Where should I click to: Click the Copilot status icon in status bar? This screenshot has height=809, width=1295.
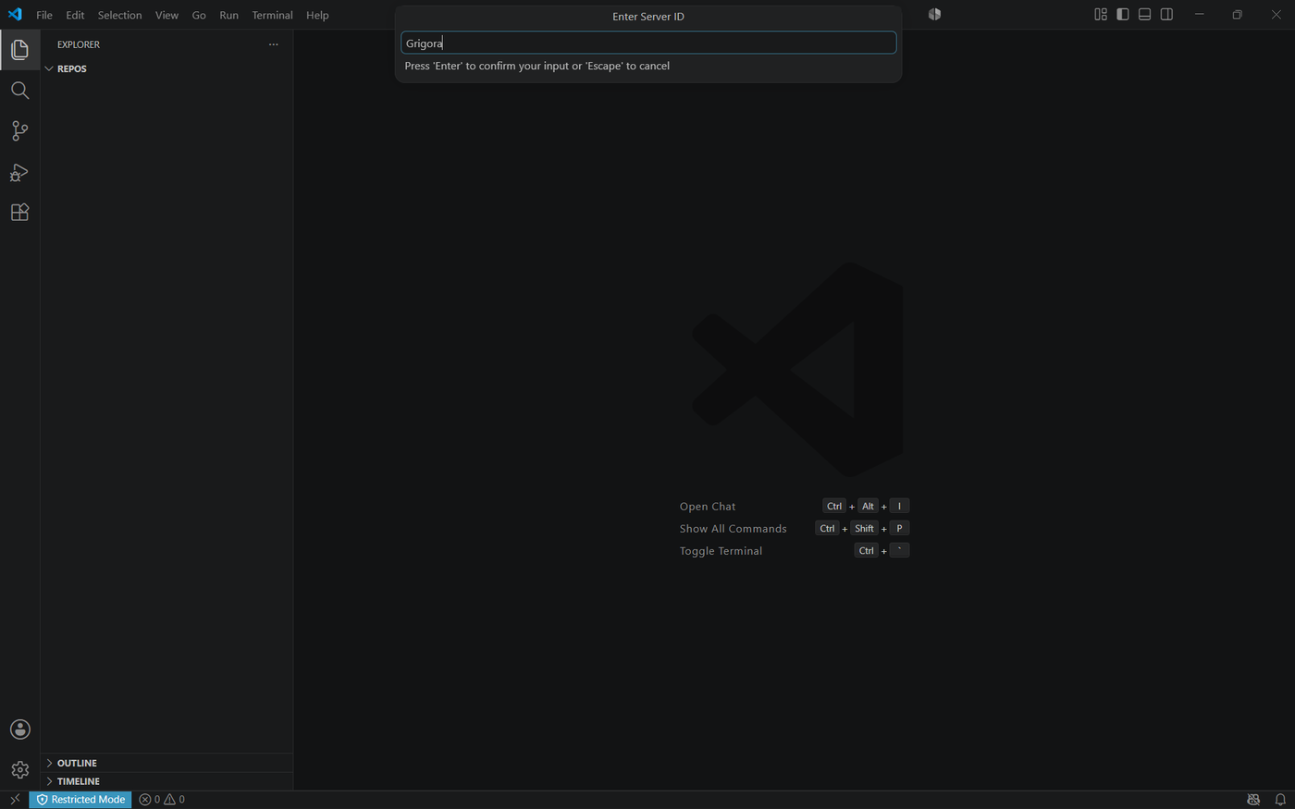[1253, 800]
